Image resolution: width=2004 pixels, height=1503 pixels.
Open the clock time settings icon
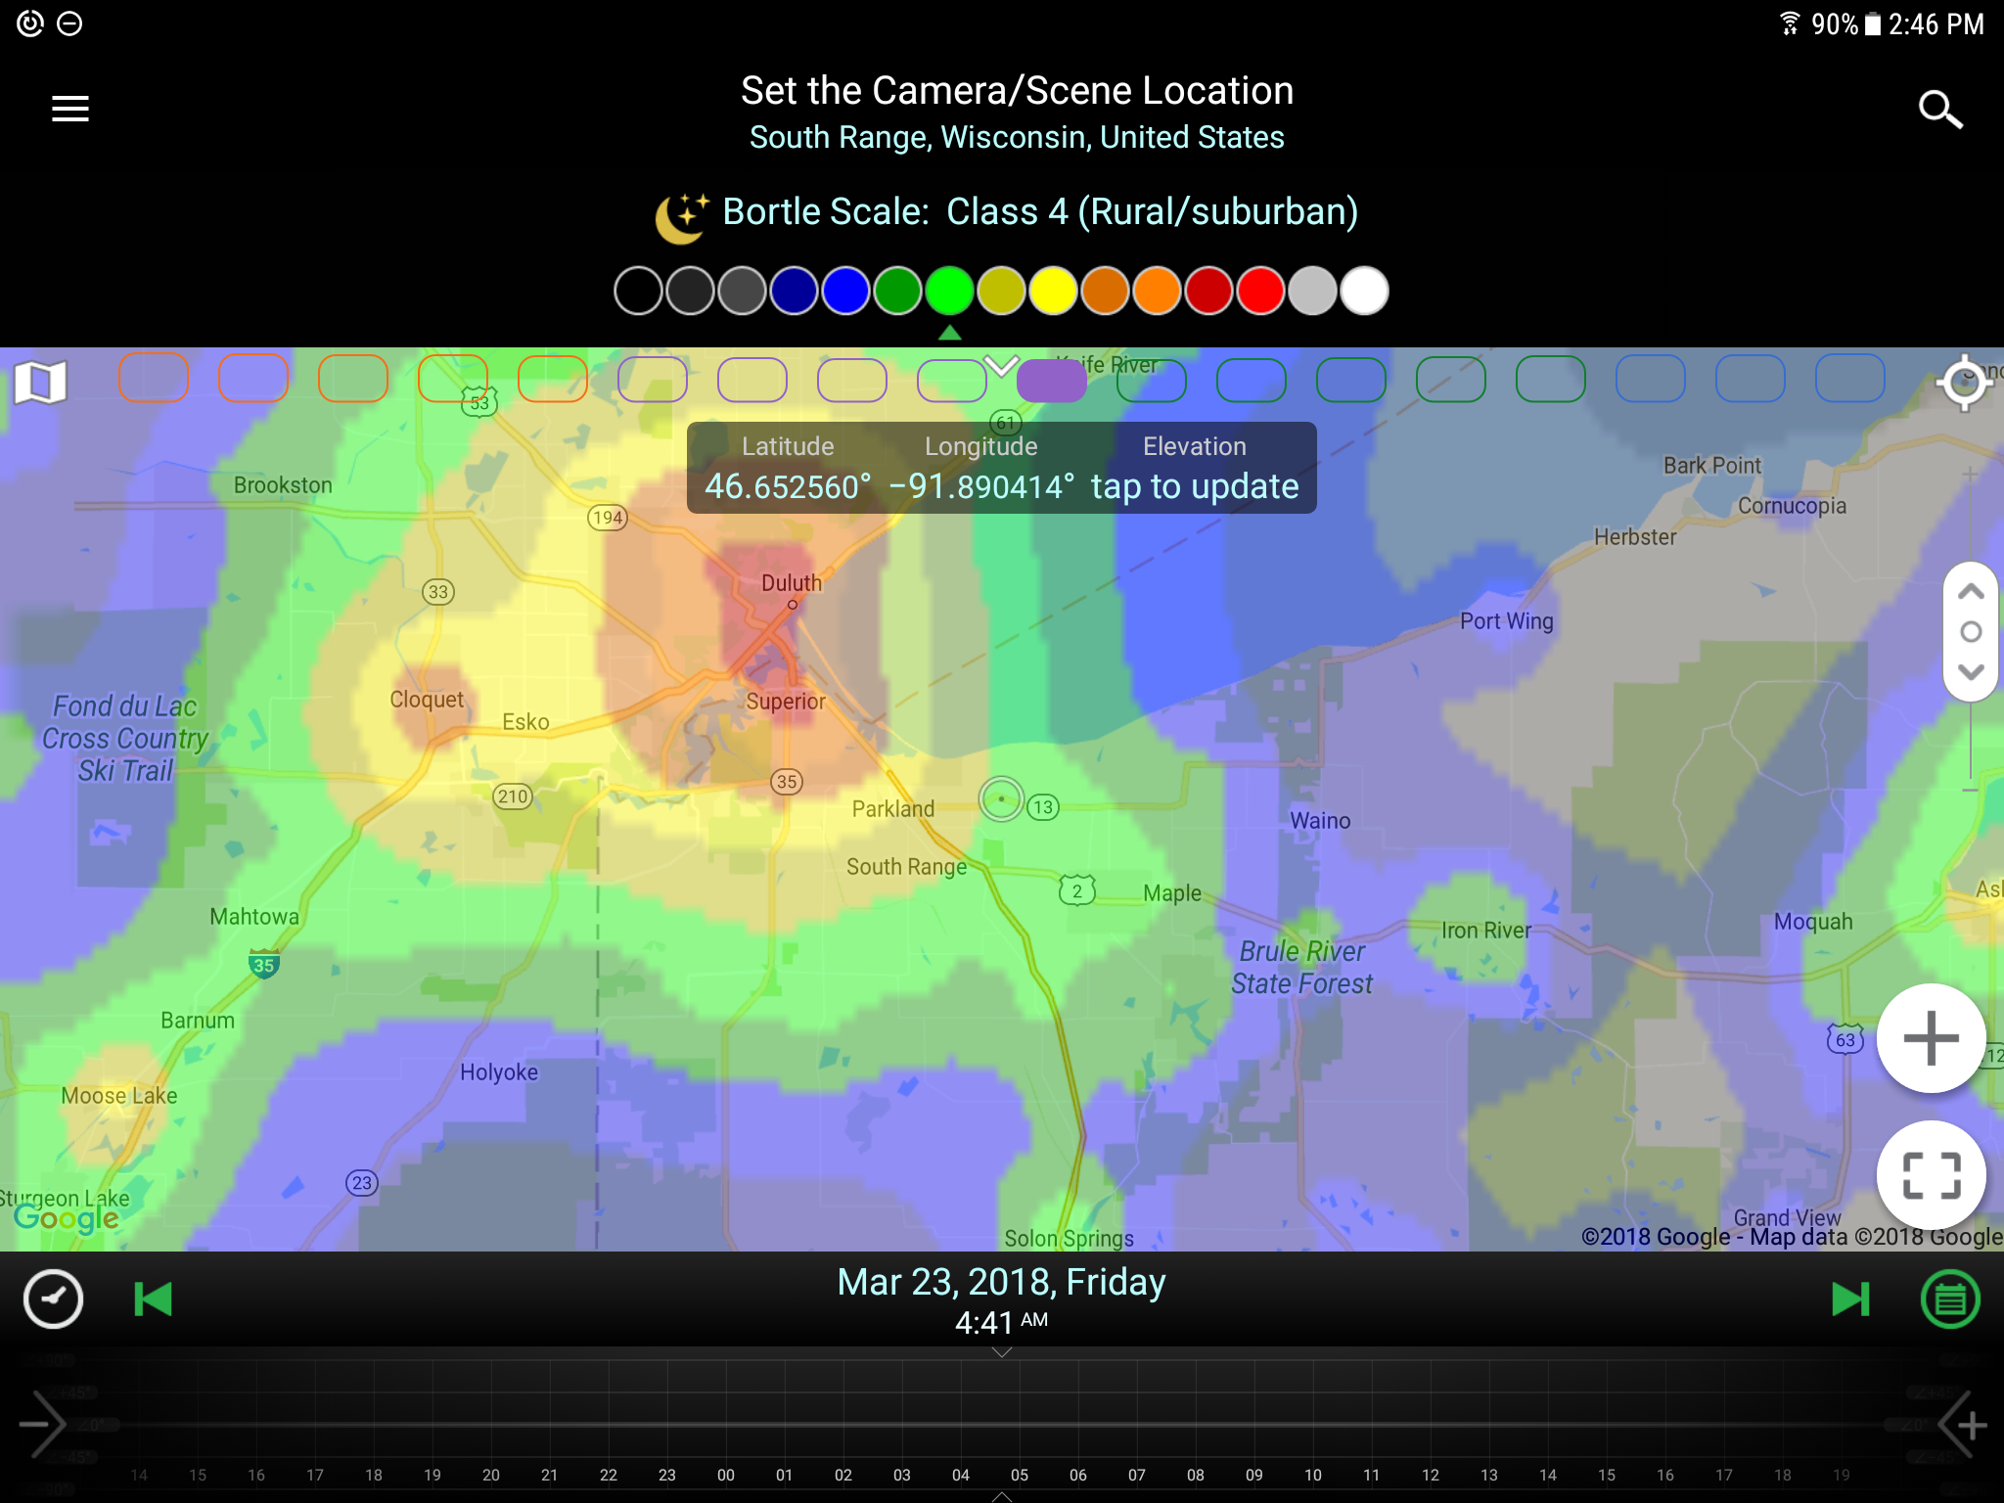coord(53,1299)
